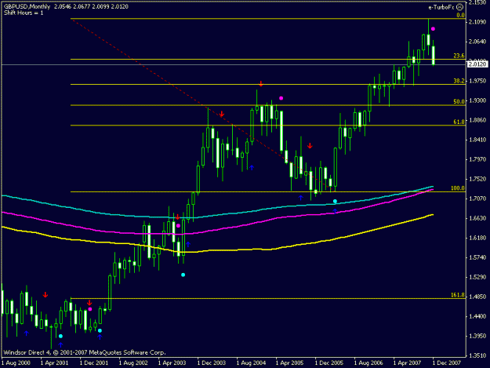
Task: Click the red down arrow on the 38.2 Fibonacci line
Action: click(x=261, y=84)
